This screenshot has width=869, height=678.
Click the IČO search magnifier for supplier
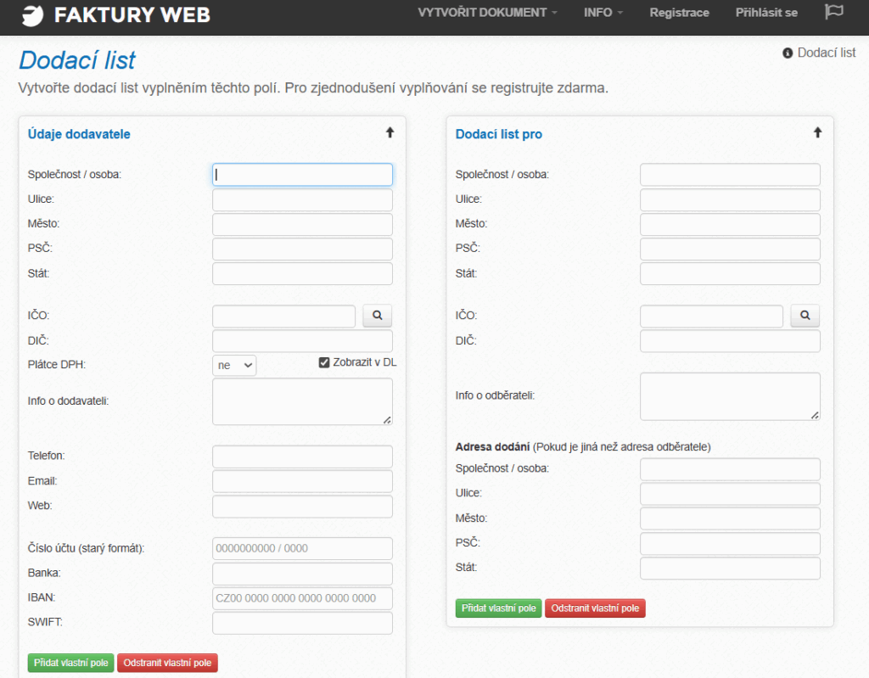click(x=378, y=316)
